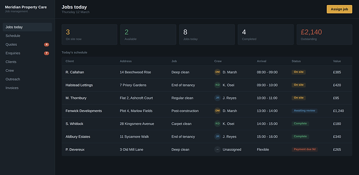Click J. Reyes avatar in Aldbury Estates row
The height and width of the screenshot is (175, 359).
pyautogui.click(x=217, y=137)
